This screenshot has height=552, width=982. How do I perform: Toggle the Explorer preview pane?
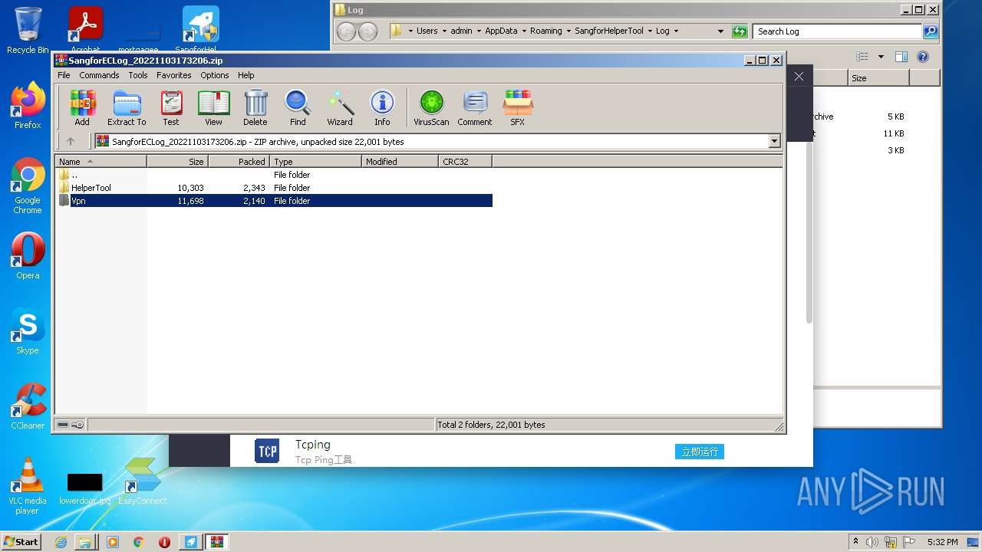(901, 57)
